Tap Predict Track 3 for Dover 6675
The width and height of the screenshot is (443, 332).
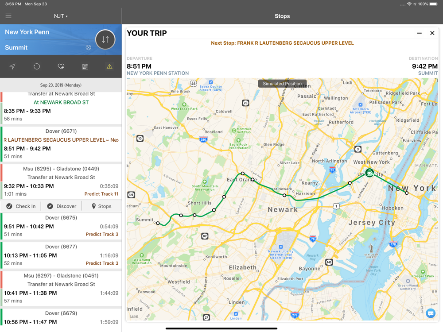tap(102, 234)
